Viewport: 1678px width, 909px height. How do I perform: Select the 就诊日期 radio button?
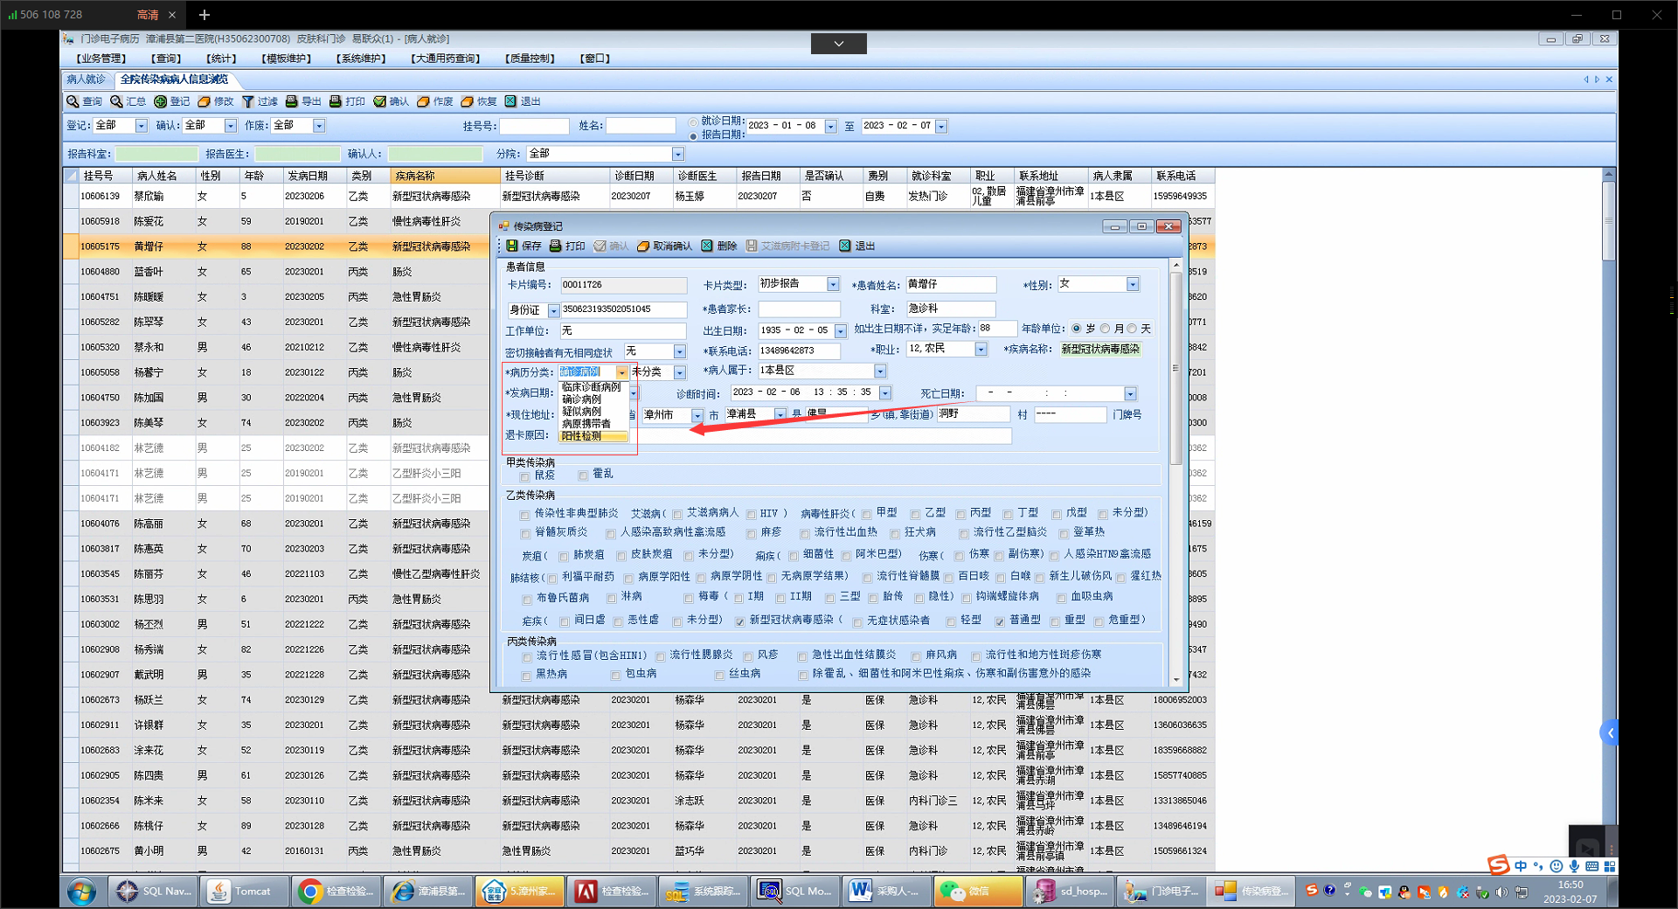tap(693, 122)
